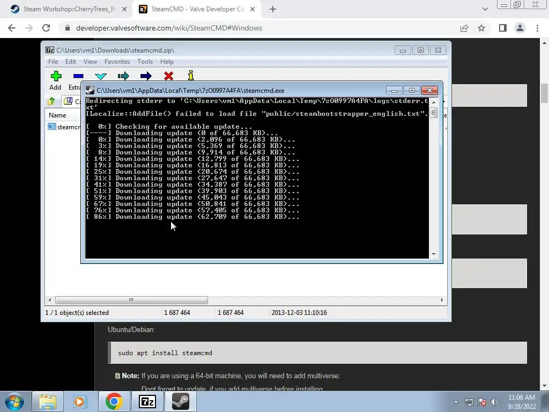The height and width of the screenshot is (412, 549).
Task: Click the Ubuntu/Debian text on page
Action: [x=131, y=330]
